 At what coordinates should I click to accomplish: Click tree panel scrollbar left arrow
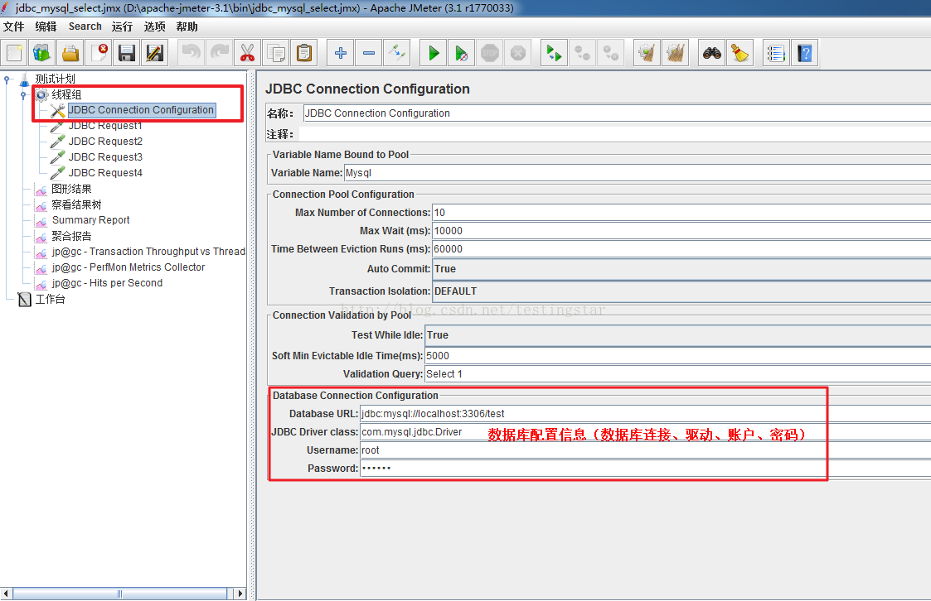(6, 594)
